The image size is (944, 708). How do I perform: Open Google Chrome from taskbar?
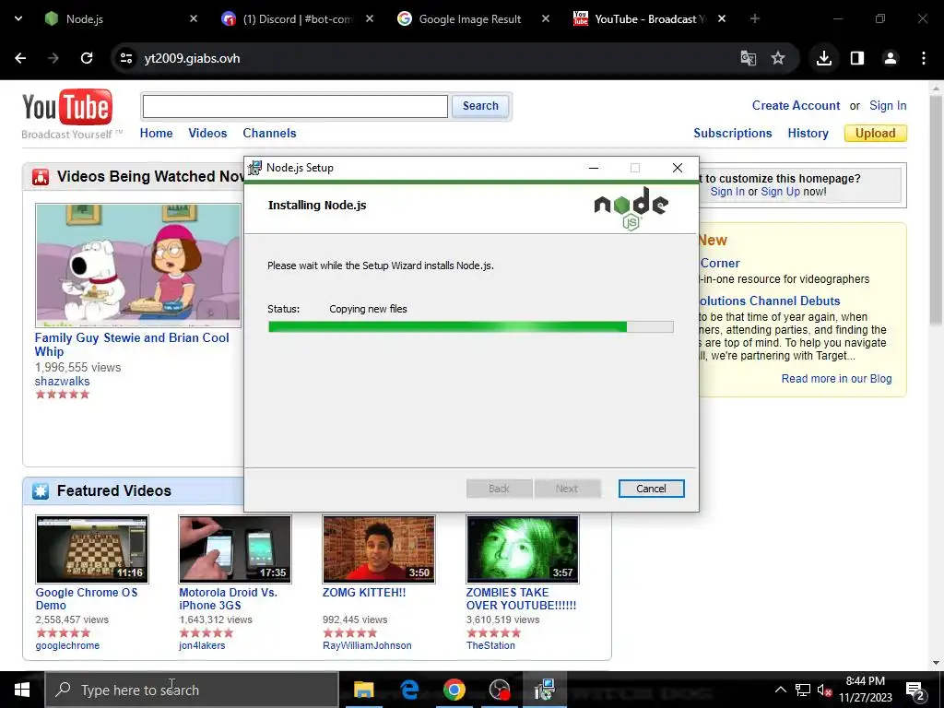coord(454,690)
